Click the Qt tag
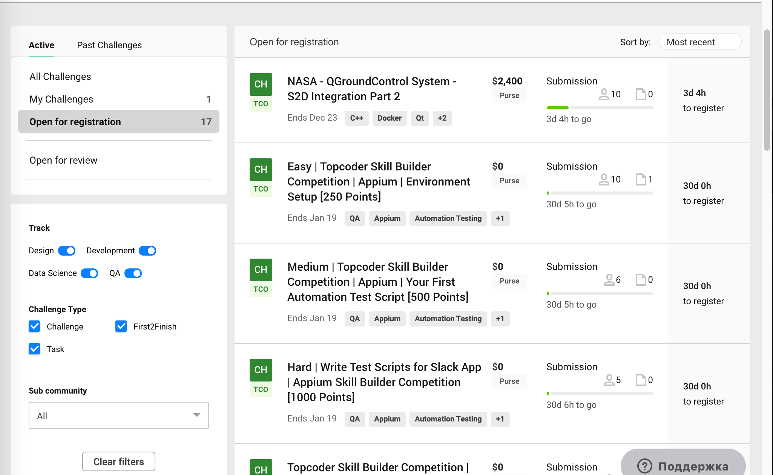This screenshot has width=773, height=475. coord(420,118)
